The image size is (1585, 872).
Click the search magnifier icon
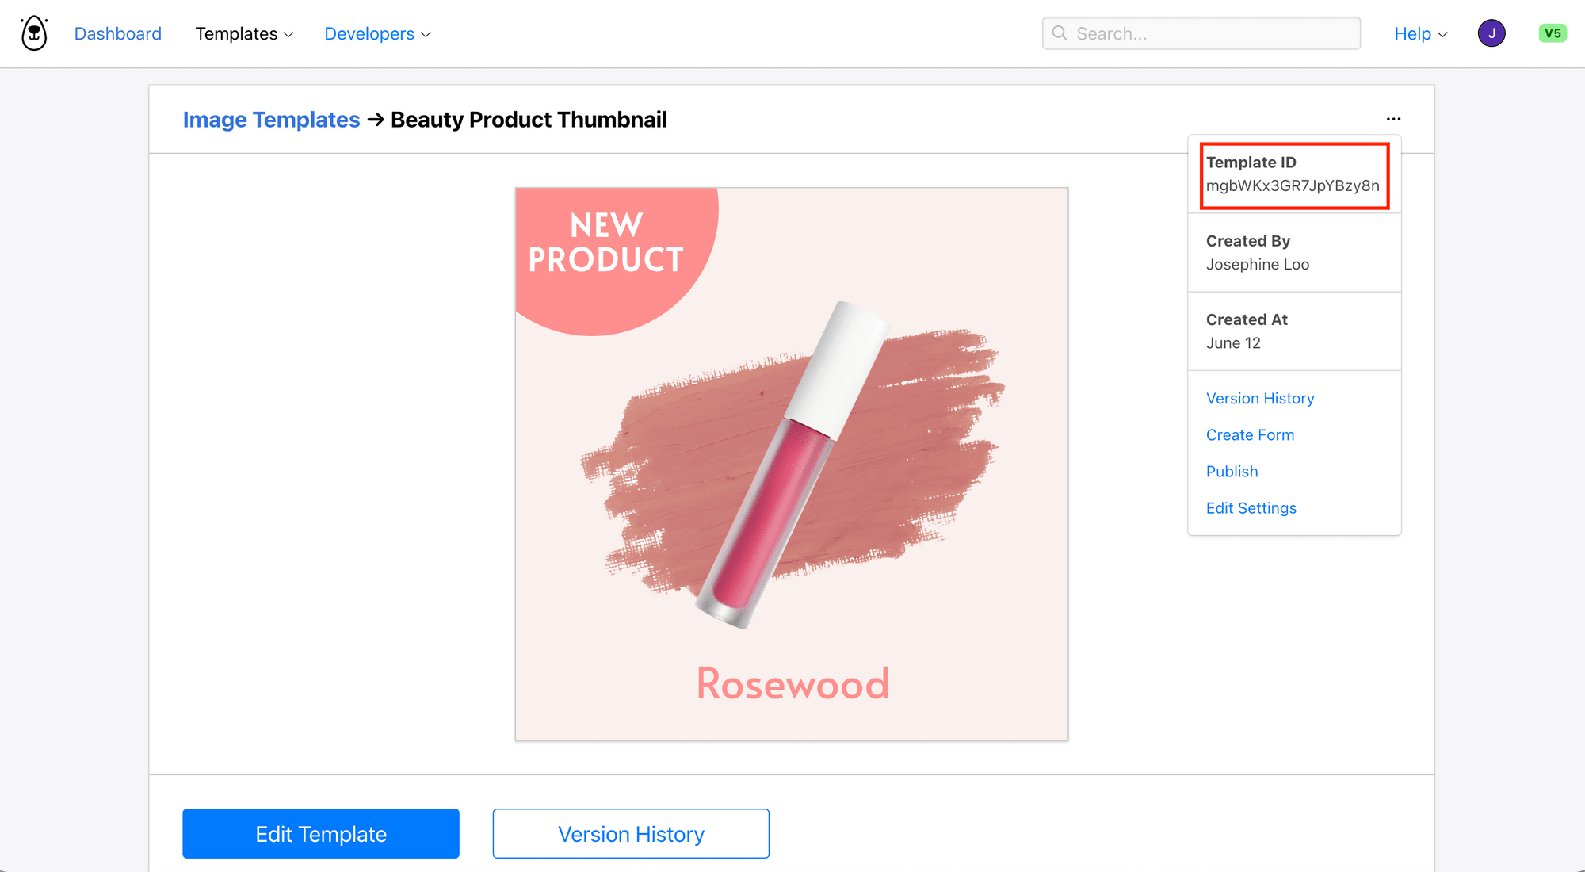point(1060,33)
